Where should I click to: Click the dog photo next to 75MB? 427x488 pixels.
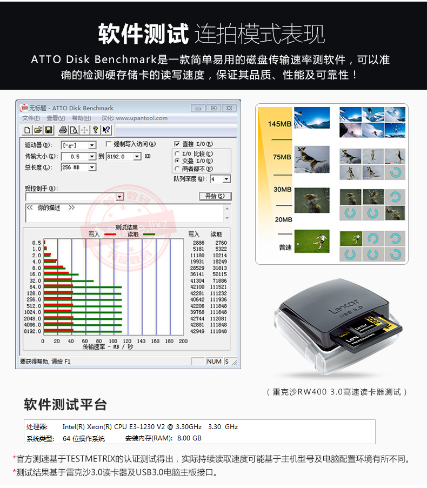(x=311, y=159)
